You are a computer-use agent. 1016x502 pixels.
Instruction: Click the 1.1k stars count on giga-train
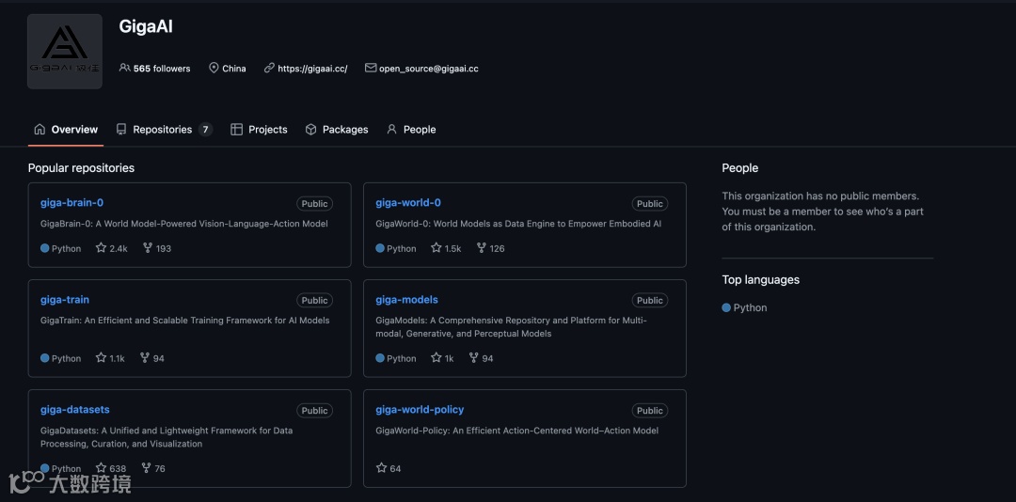coord(118,358)
